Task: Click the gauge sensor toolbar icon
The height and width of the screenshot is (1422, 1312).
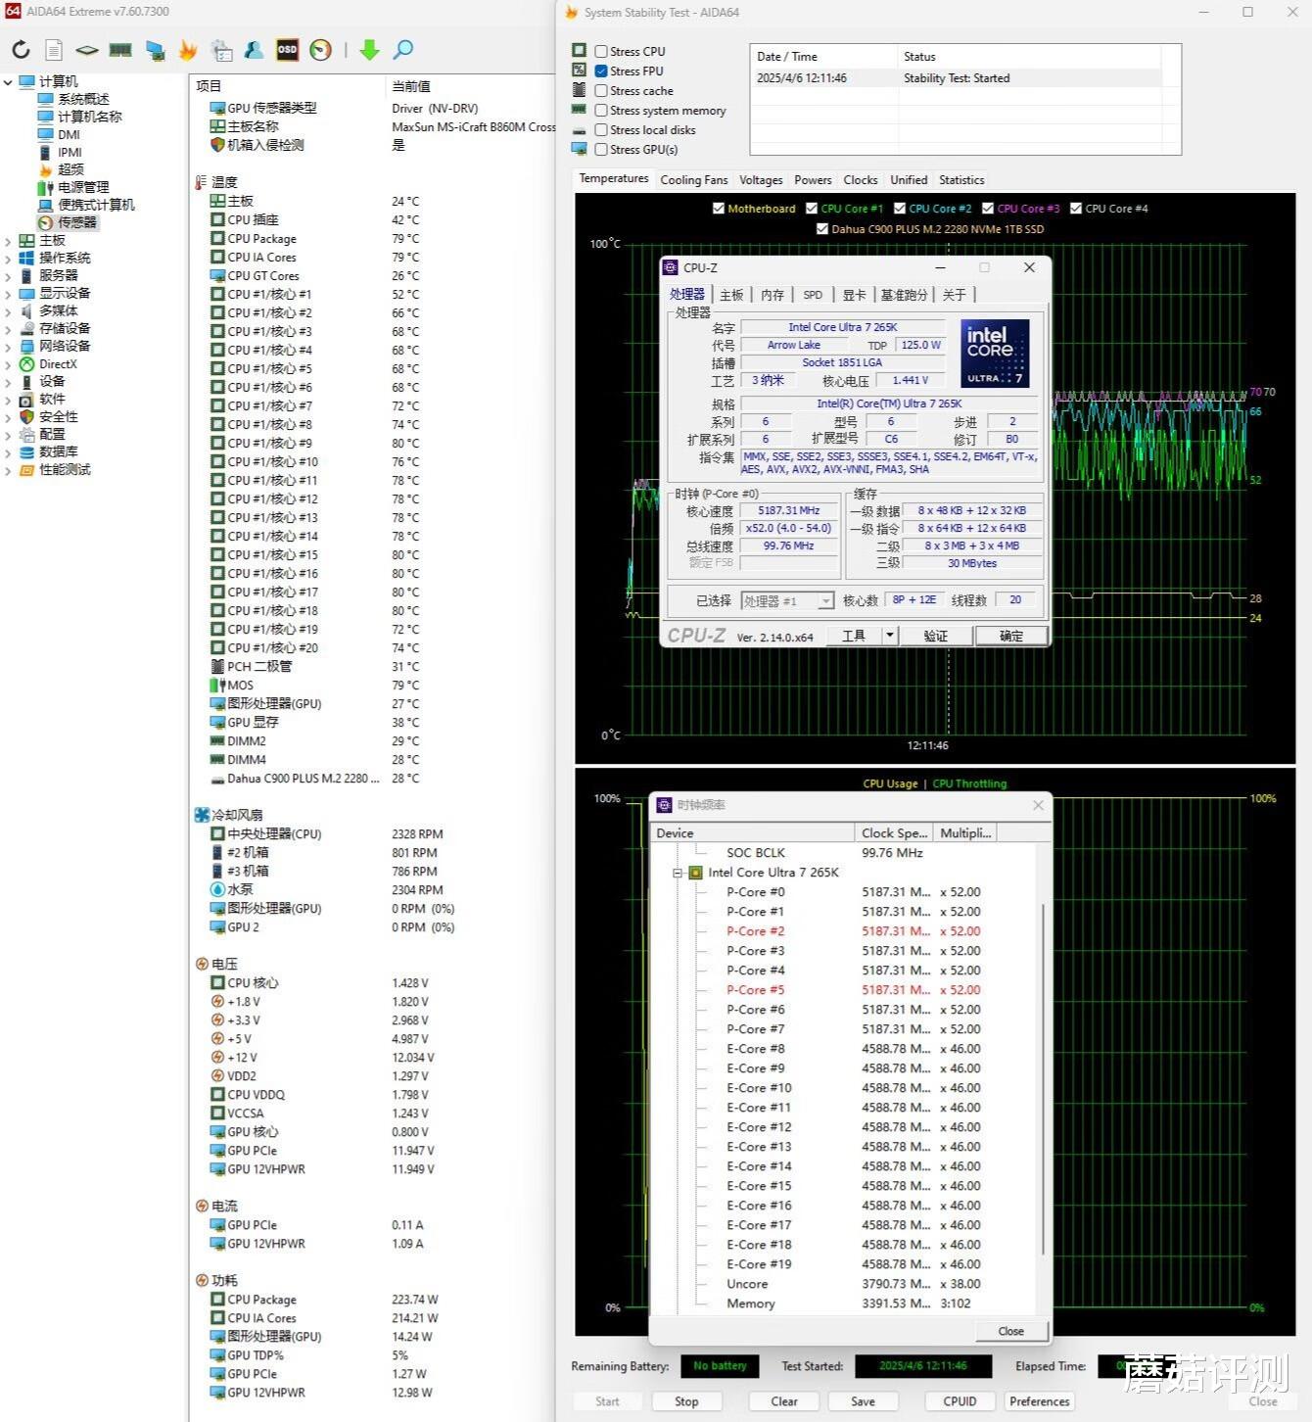Action: (320, 50)
